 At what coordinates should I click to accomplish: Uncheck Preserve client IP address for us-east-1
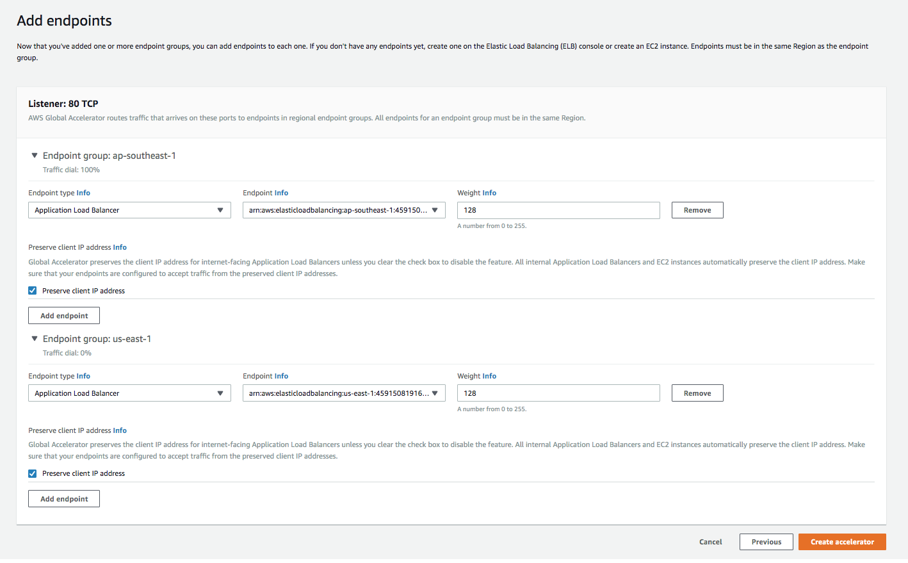33,474
